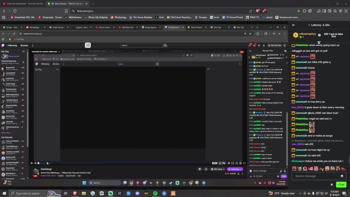Show hidden tray icons chevron
350x197 pixels.
(x=300, y=193)
